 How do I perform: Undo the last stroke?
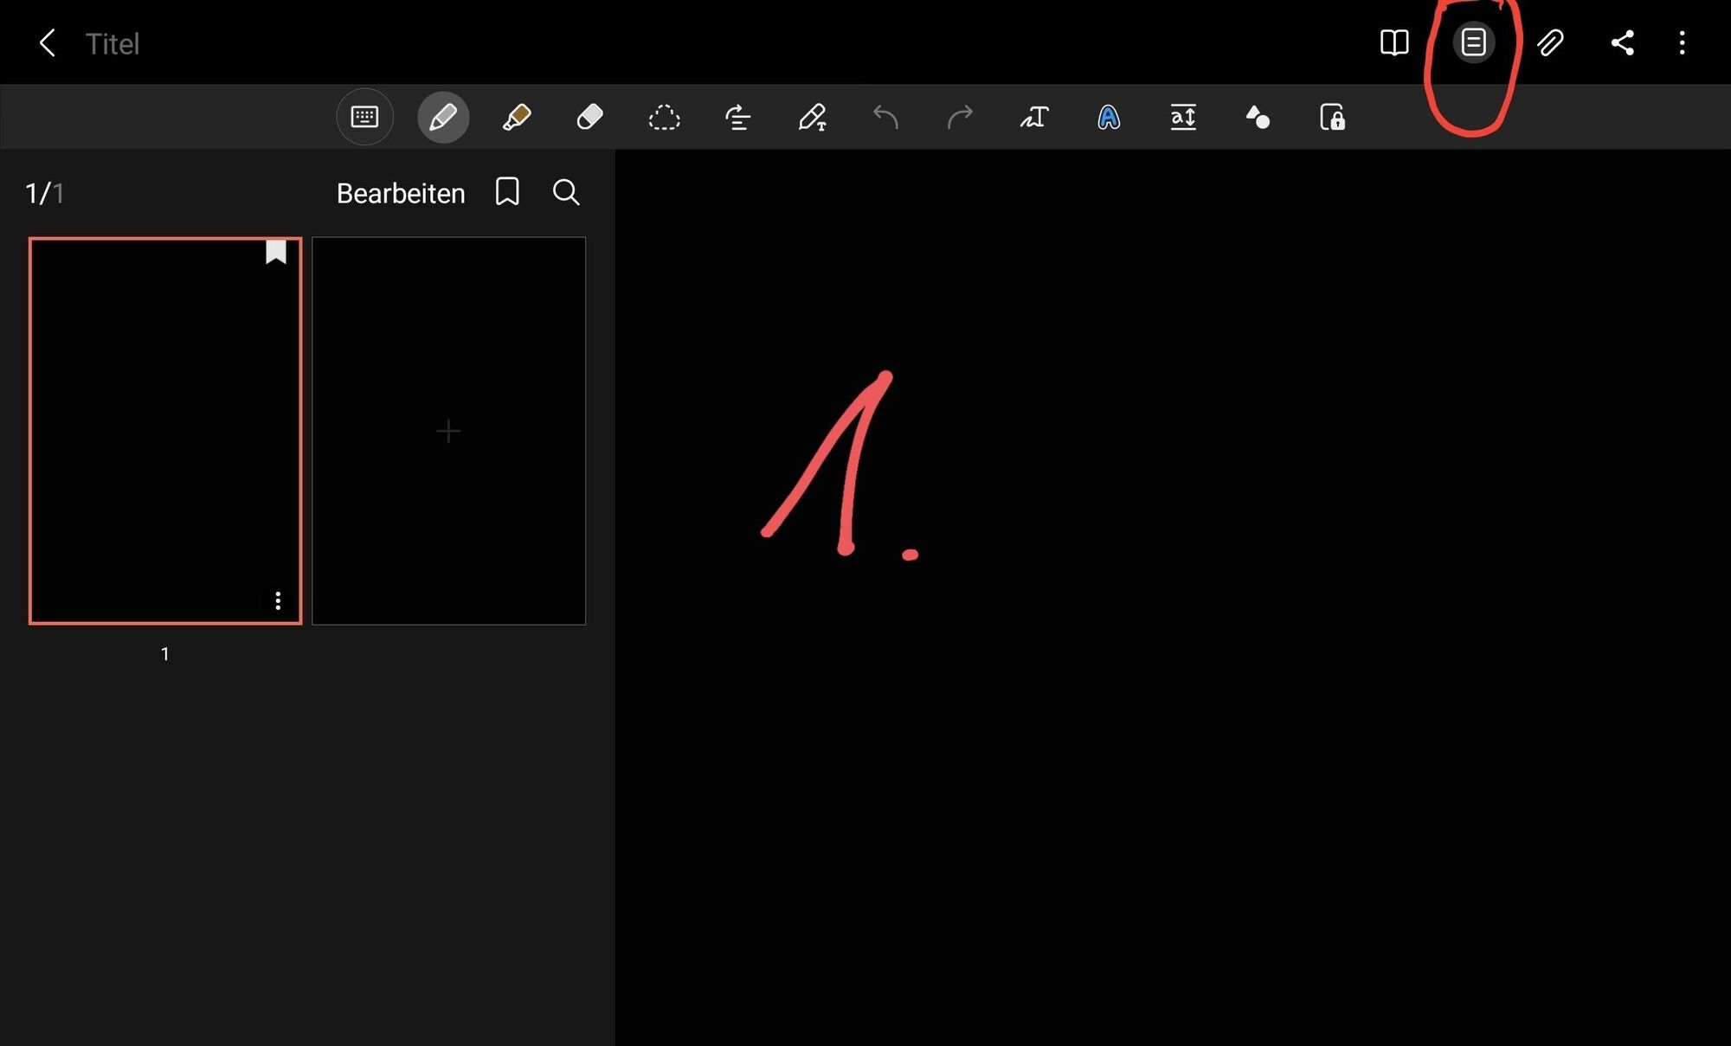pyautogui.click(x=885, y=117)
